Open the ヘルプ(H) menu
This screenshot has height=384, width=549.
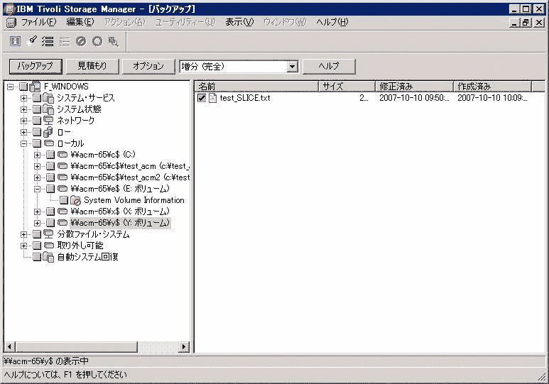pos(332,22)
